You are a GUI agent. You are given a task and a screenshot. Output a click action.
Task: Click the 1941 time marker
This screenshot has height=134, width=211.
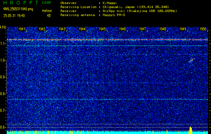pyautogui.click(x=22, y=29)
